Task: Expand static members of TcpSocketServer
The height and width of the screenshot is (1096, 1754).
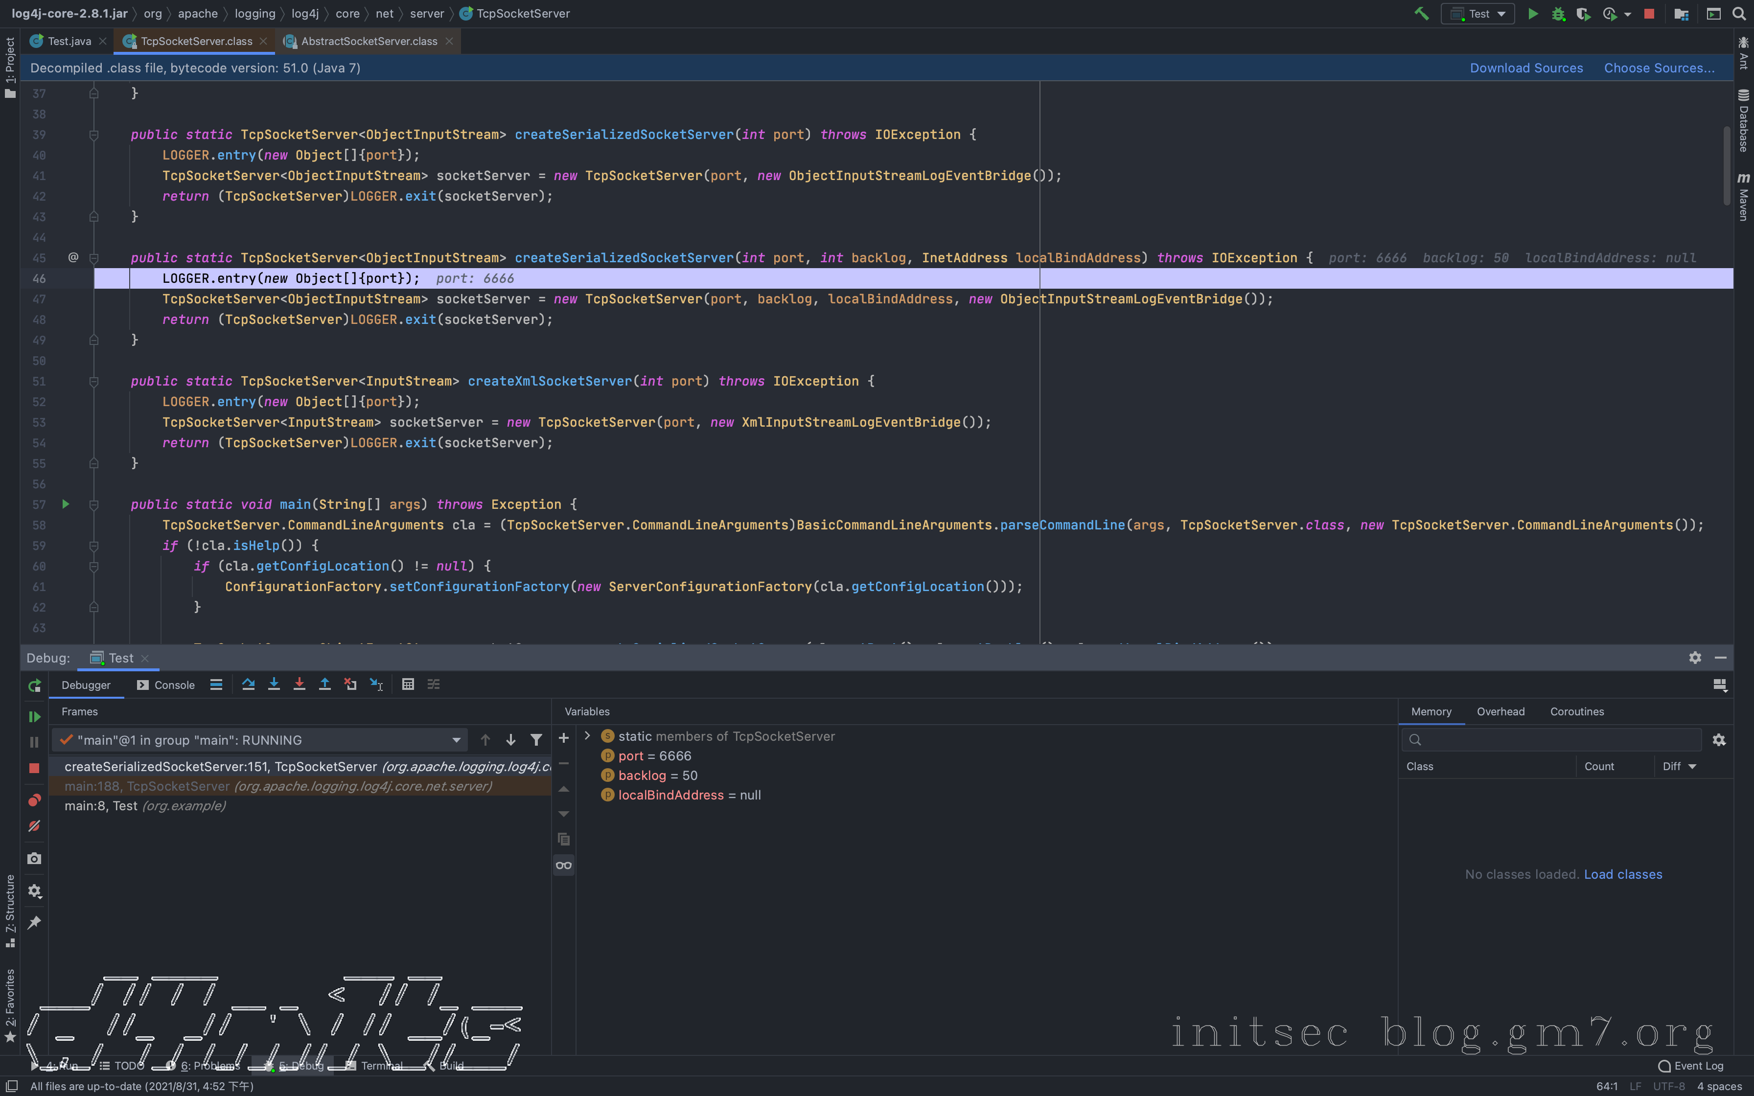Action: tap(587, 736)
